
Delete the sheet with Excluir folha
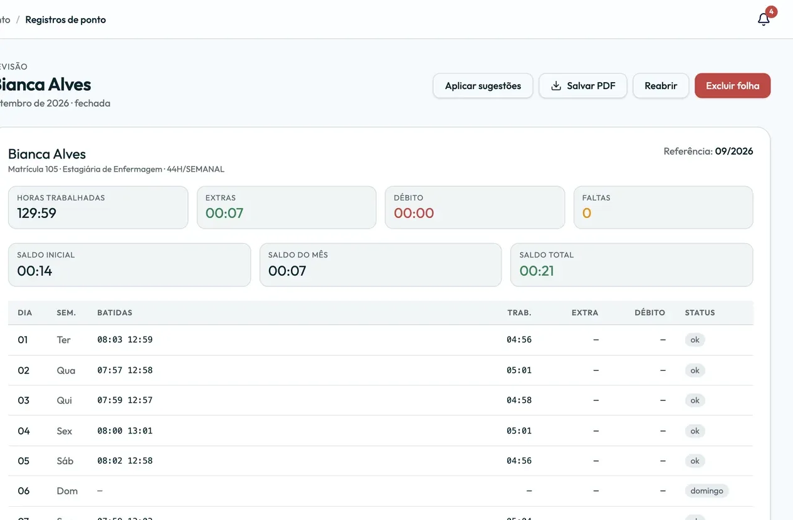click(x=732, y=86)
